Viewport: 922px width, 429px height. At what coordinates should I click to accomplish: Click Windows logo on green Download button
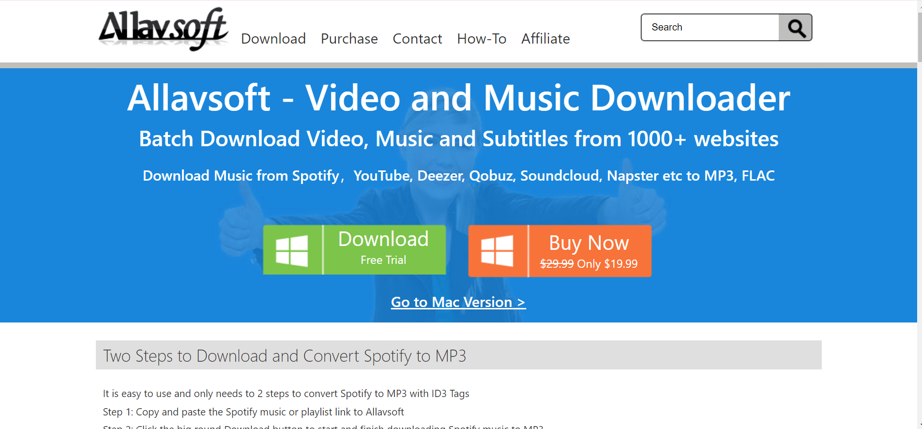pyautogui.click(x=292, y=250)
